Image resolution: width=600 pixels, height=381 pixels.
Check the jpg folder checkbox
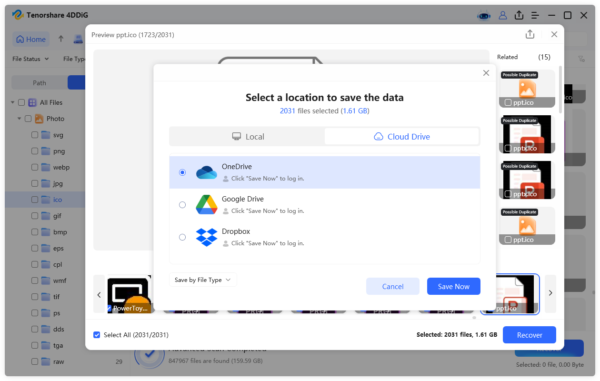35,183
